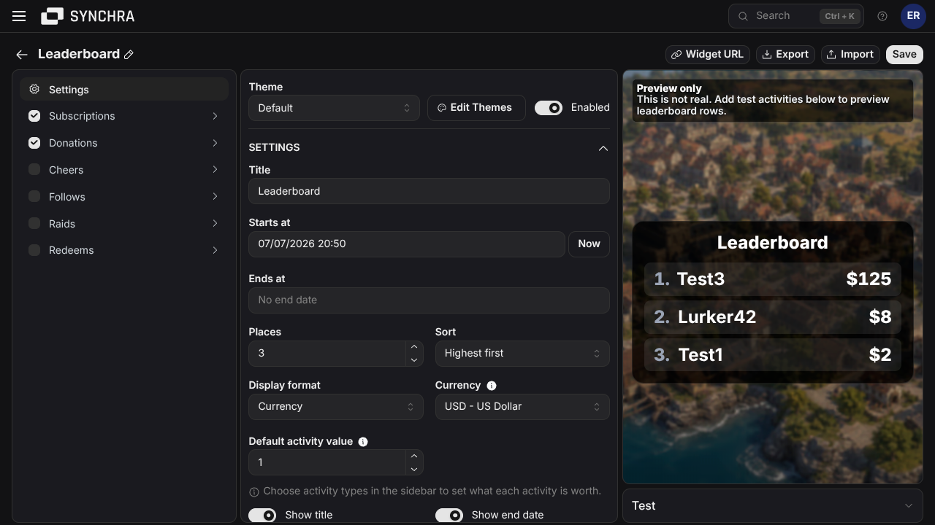The height and width of the screenshot is (525, 935).
Task: Click the Default activity value info icon
Action: 363,442
